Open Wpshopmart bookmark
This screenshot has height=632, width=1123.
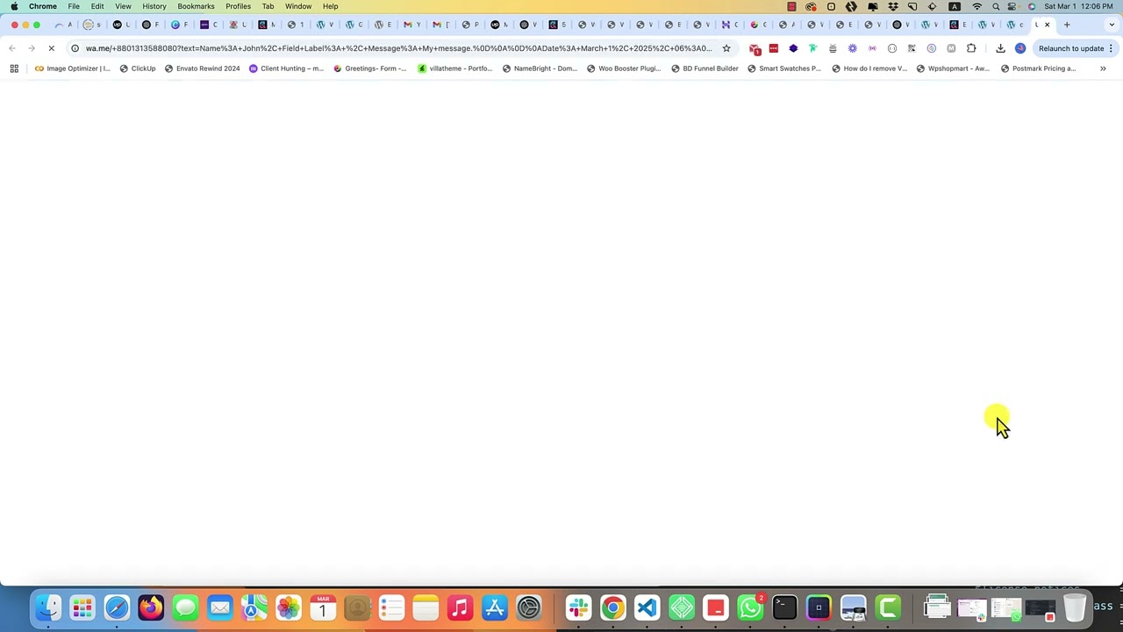click(953, 68)
